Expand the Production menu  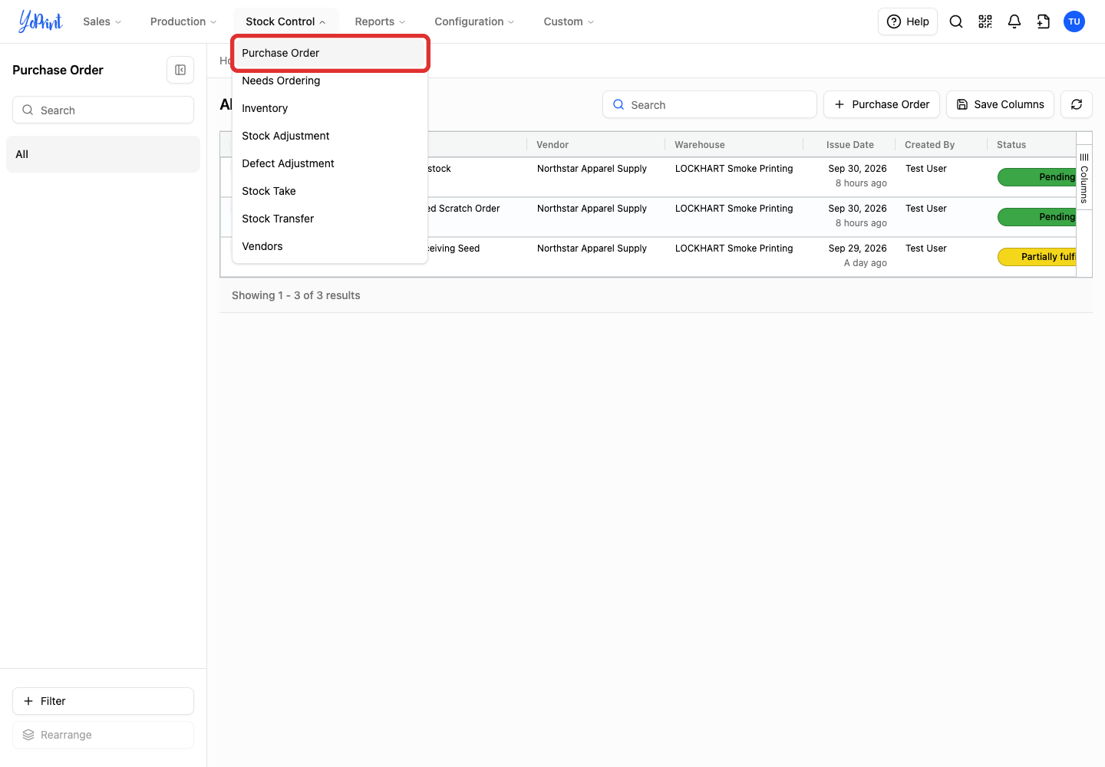coord(183,21)
